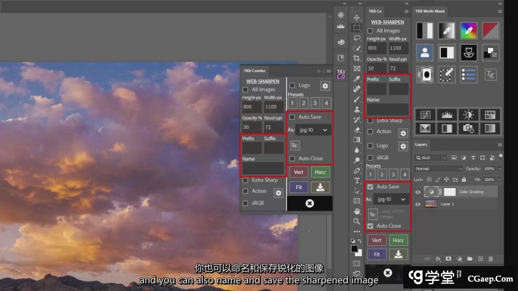The width and height of the screenshot is (518, 291).
Task: Select the Eyedropper tool
Action: point(357,79)
